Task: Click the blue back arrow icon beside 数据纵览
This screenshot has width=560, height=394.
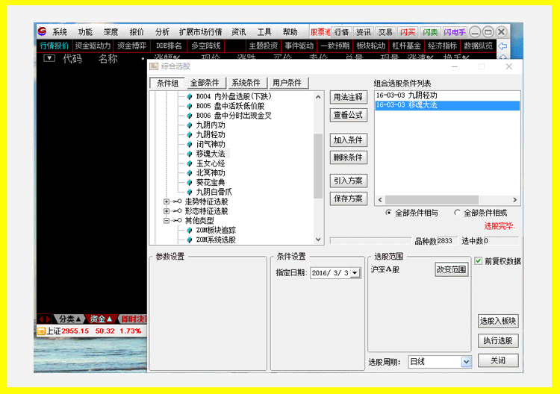Action: 503,46
